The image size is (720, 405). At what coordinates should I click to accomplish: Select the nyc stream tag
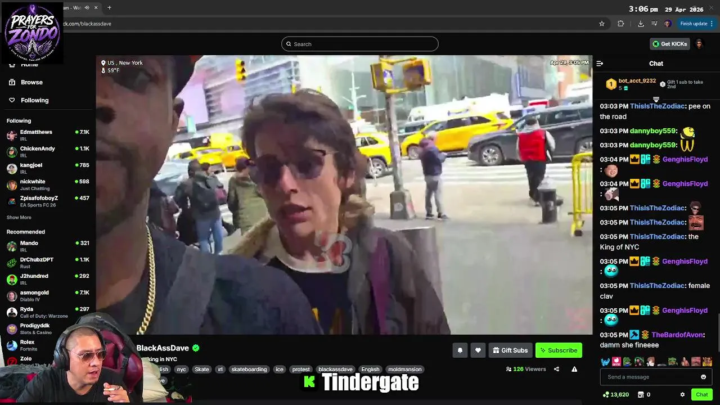(181, 370)
